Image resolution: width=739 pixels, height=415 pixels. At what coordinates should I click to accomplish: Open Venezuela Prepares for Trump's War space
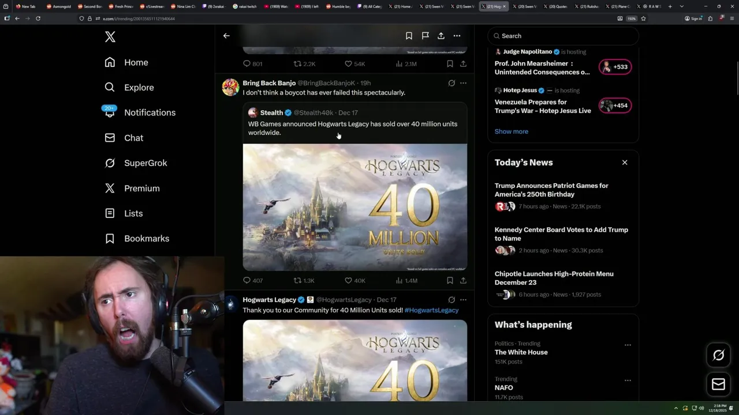543,107
